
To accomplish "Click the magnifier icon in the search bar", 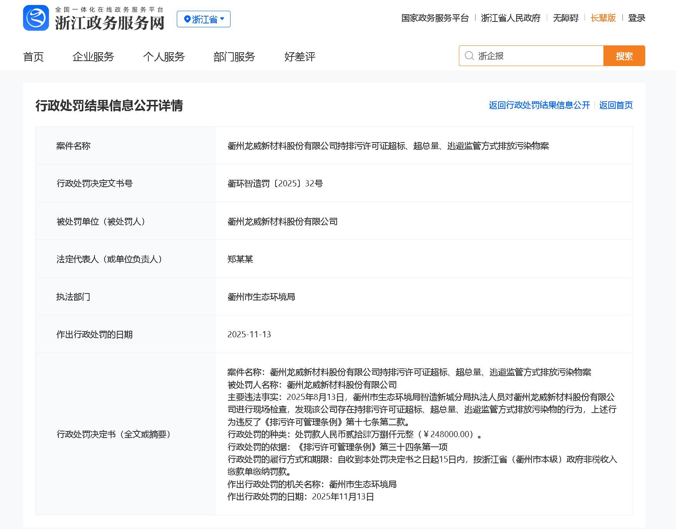I will point(469,56).
